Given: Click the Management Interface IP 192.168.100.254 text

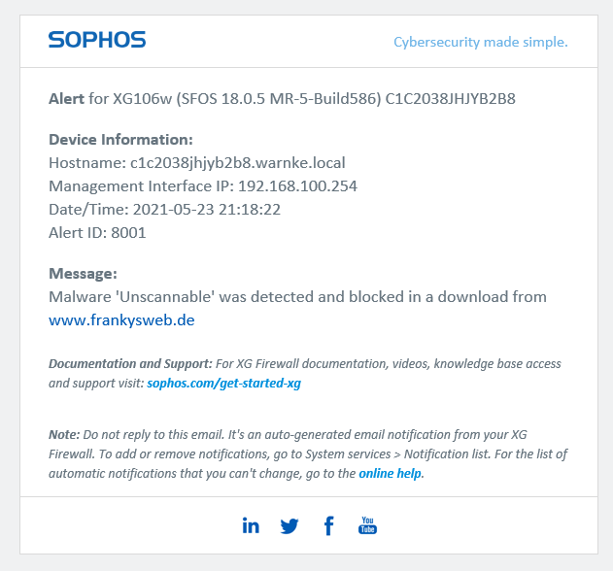Looking at the screenshot, I should (203, 186).
